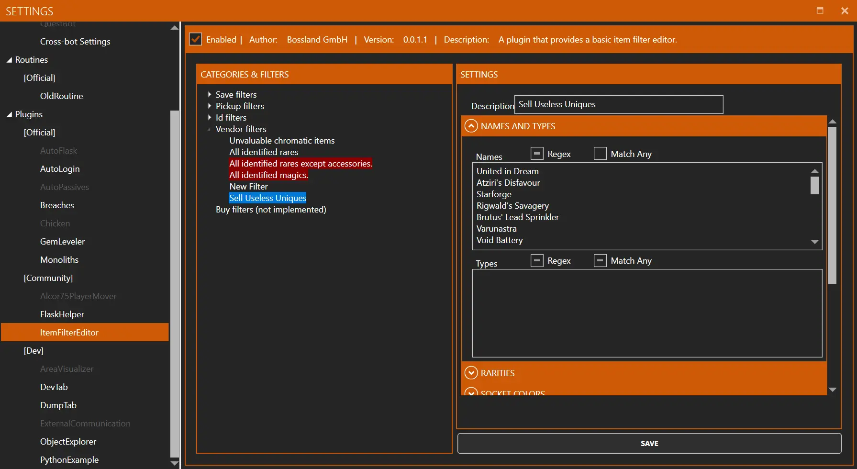Viewport: 857px width, 469px height.
Task: Select Sell Useless Uniques filter
Action: pos(267,198)
